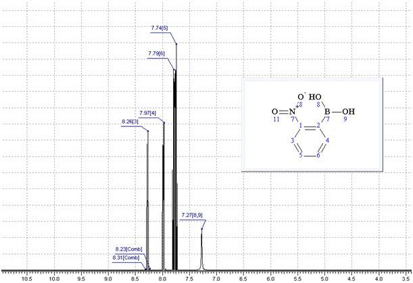The width and height of the screenshot is (413, 283).
Task: Select the 8.23[Comb] label
Action: click(x=126, y=249)
